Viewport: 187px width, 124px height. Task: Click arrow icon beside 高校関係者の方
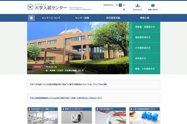coord(131,38)
